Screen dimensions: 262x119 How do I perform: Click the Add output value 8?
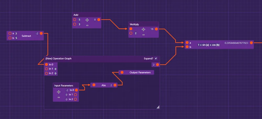pyautogui.click(x=95, y=20)
